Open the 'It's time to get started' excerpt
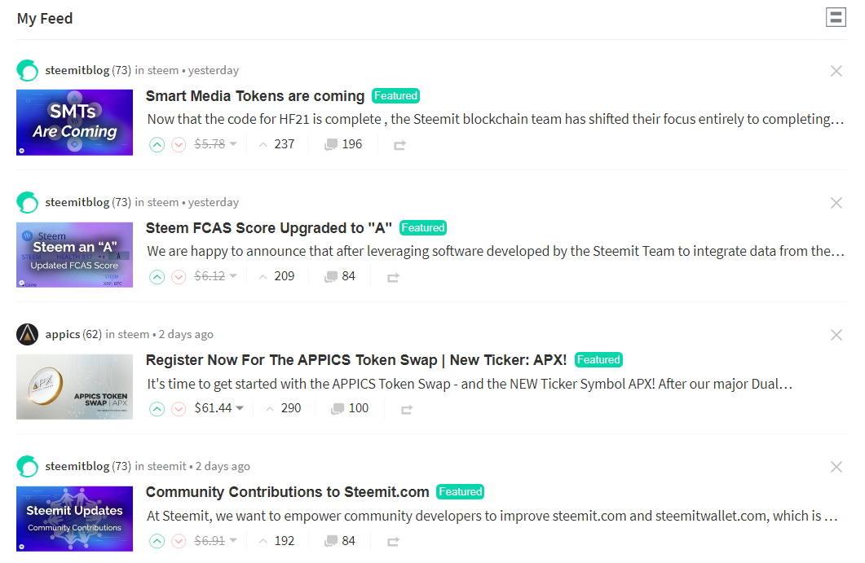Image resolution: width=865 pixels, height=563 pixels. (x=470, y=384)
